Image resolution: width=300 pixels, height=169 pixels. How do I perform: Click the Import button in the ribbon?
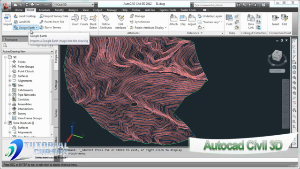tap(7, 20)
